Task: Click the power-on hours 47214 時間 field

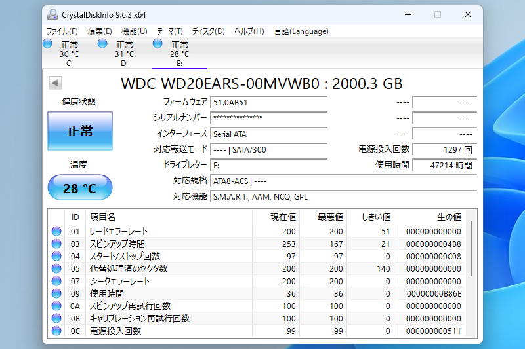Action: pos(445,165)
